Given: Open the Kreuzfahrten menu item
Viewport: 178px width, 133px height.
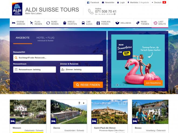Looking at the screenshot, I should pyautogui.click(x=70, y=23).
